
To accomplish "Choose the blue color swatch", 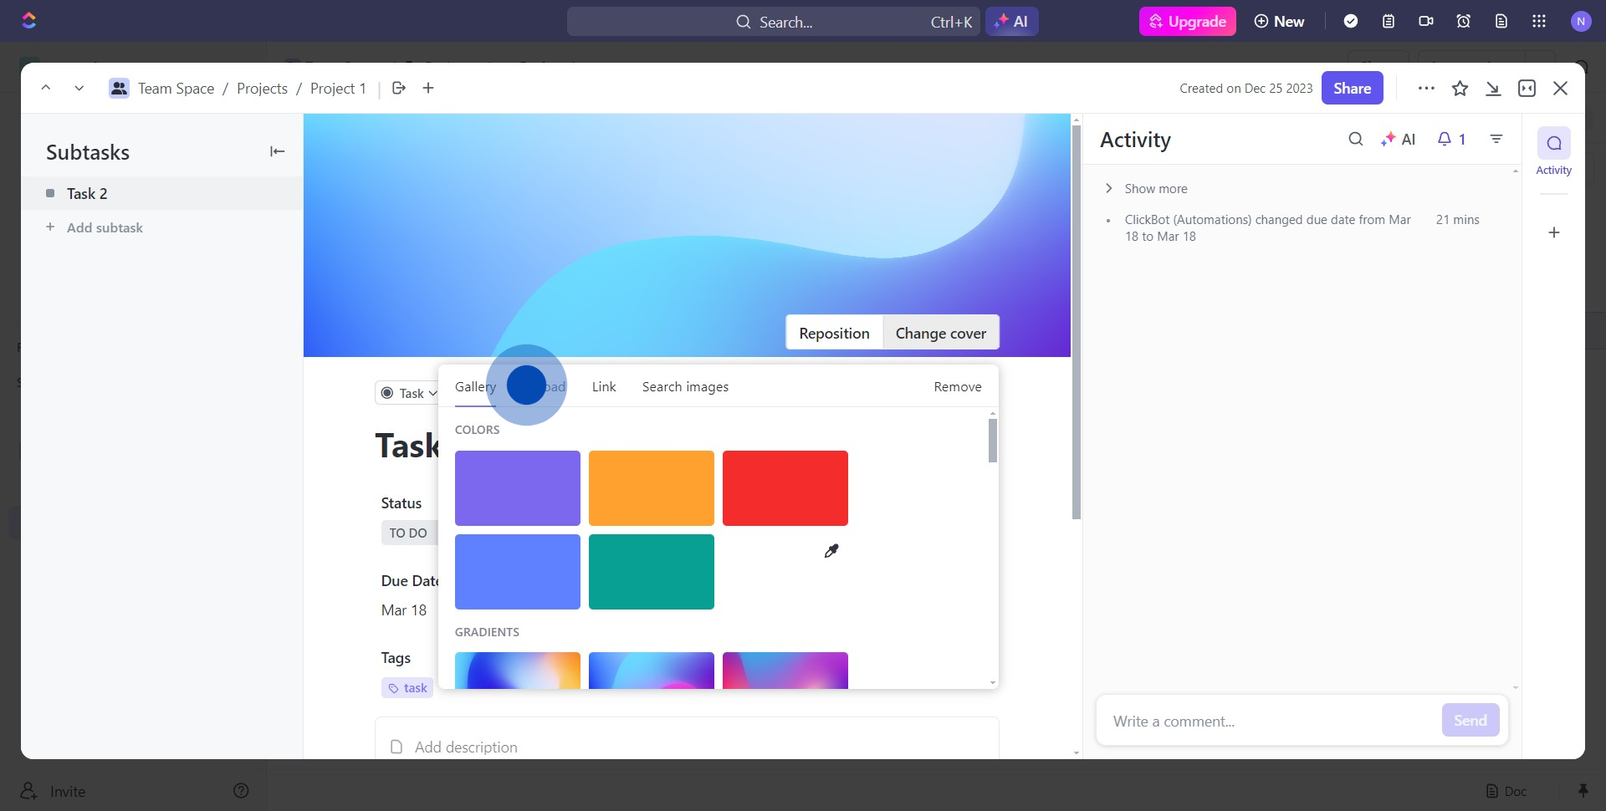I will [518, 572].
